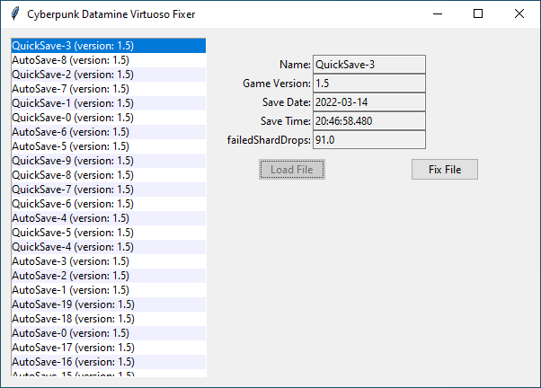Highlight AutoSave-18 (version: 1.5) row

tap(109, 319)
